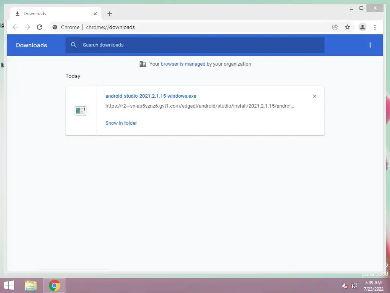
Task: Close the Downloads tab
Action: pyautogui.click(x=95, y=14)
